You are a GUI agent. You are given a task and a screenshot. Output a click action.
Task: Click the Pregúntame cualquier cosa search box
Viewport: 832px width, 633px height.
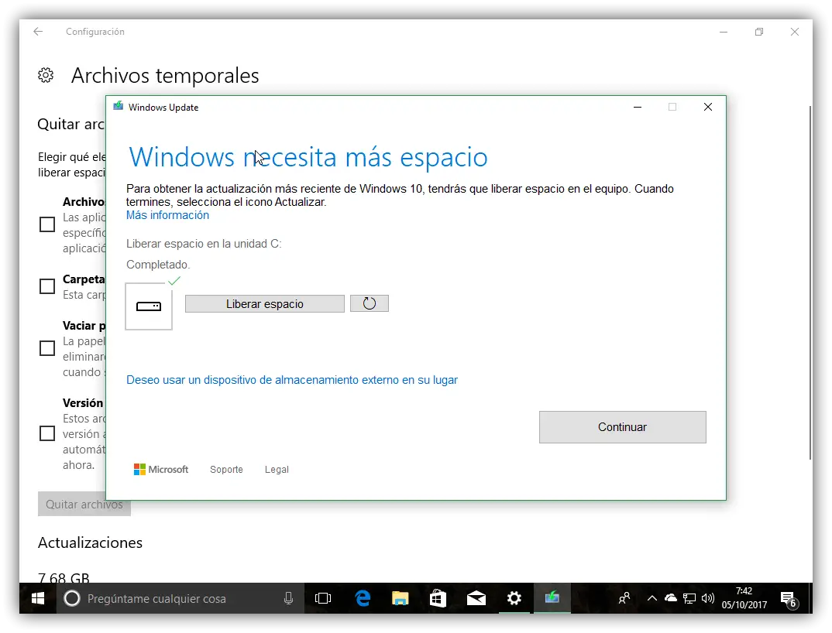180,598
